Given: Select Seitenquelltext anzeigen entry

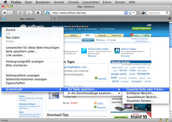Looking at the screenshot, I should pos(33,75).
